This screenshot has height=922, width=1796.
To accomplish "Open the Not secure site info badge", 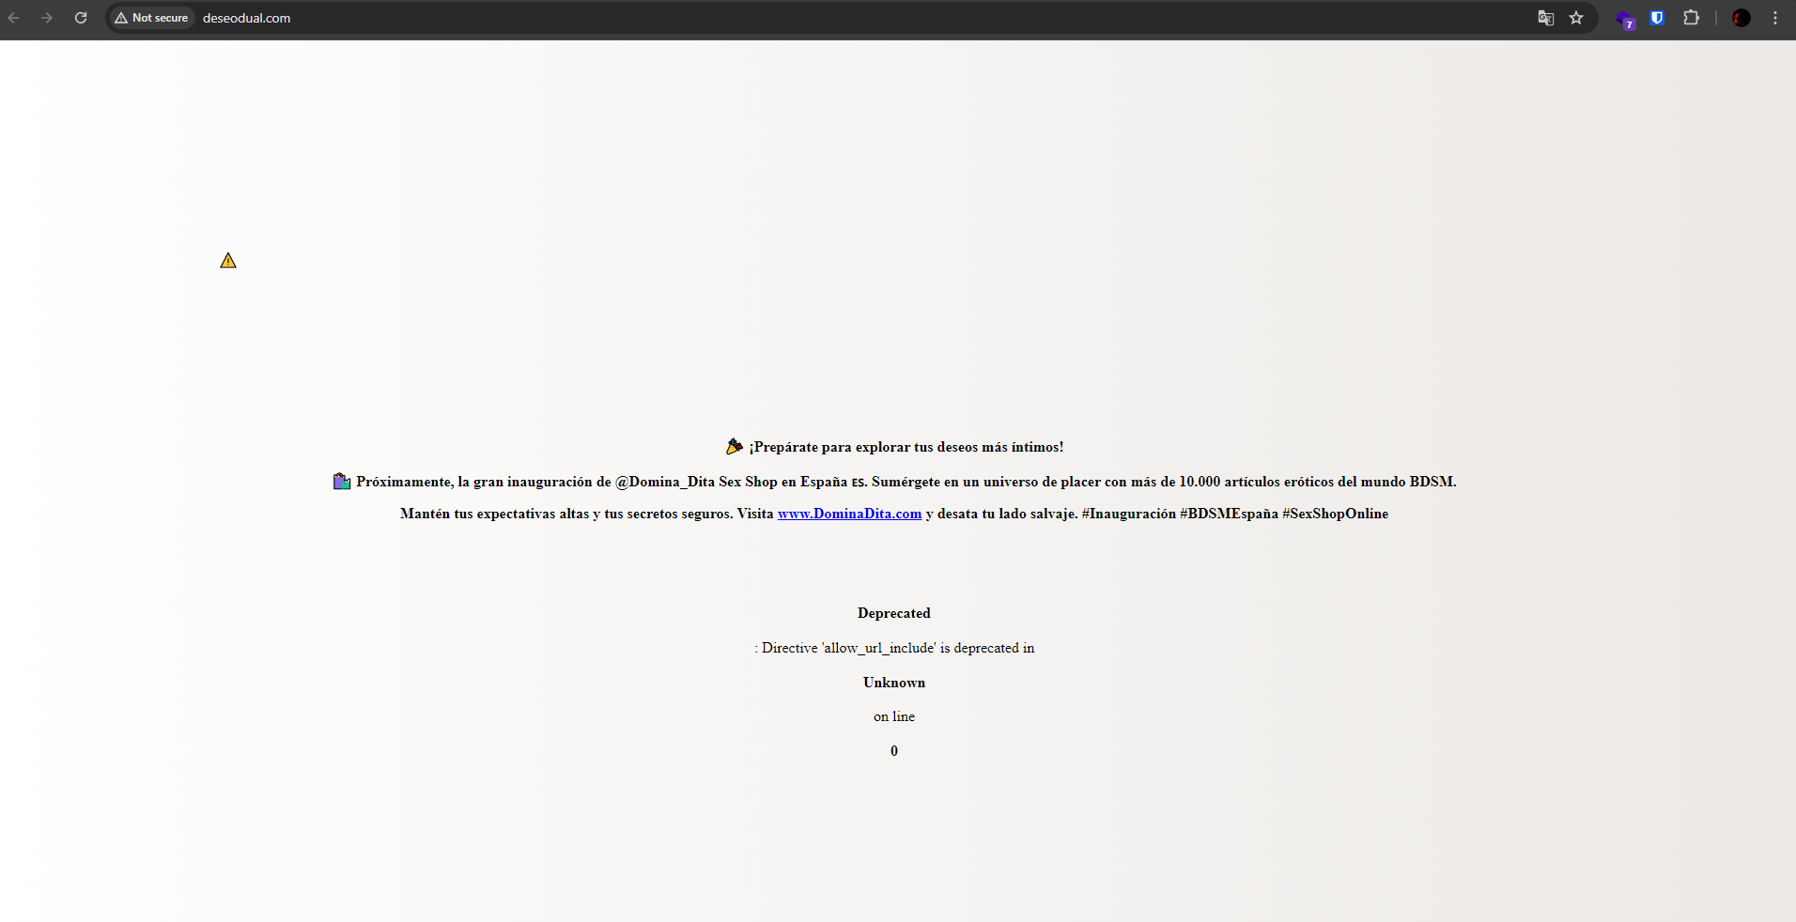I will (151, 18).
